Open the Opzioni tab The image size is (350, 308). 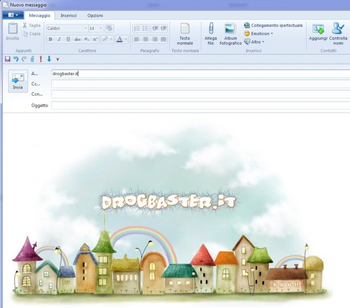95,15
